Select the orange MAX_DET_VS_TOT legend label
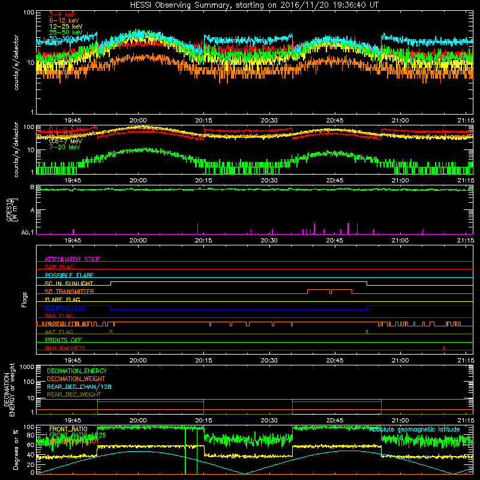 click(x=74, y=441)
